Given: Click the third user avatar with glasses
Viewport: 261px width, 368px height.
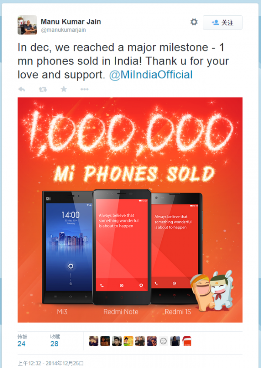Looking at the screenshot, I should [117, 341].
